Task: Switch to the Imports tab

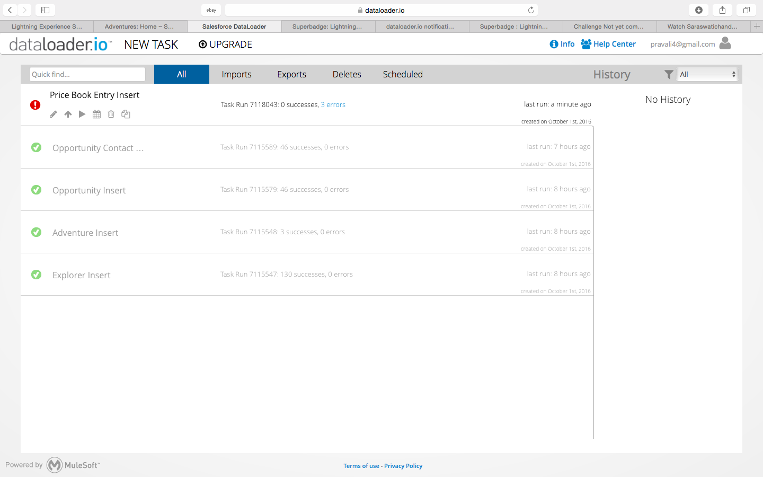Action: pos(237,74)
